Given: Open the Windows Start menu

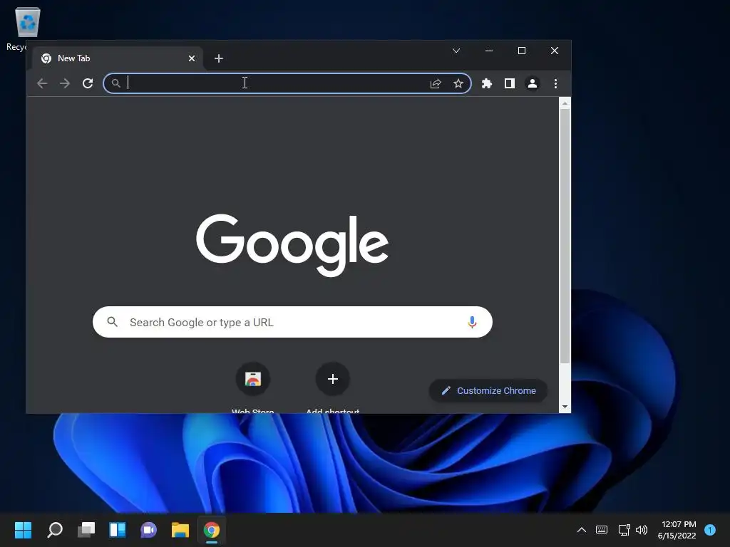Looking at the screenshot, I should tap(23, 530).
